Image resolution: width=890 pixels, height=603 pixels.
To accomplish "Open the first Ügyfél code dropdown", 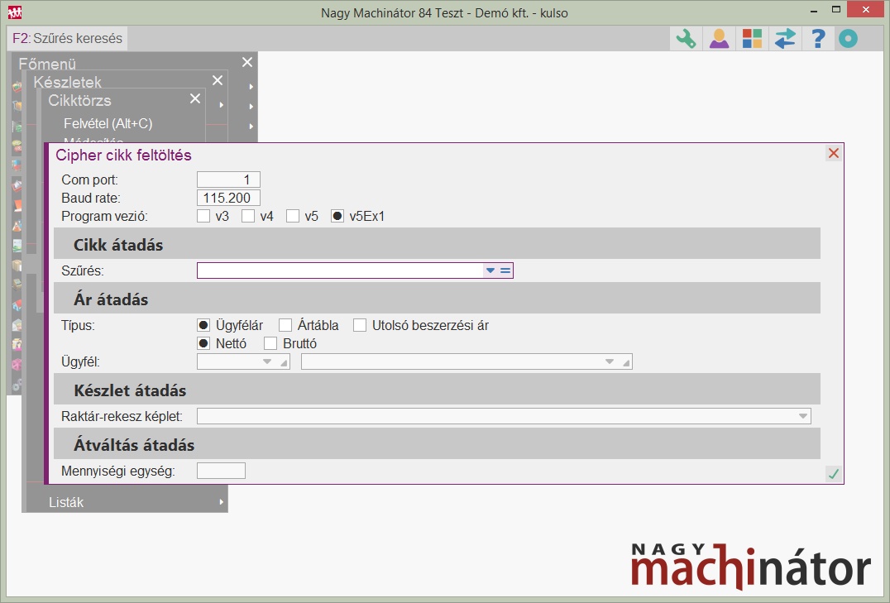I will pos(267,361).
